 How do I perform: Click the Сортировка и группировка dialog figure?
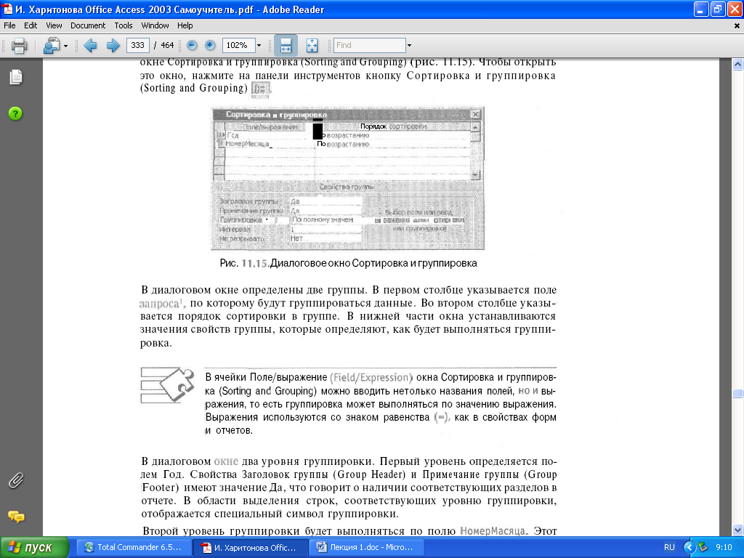(x=347, y=179)
